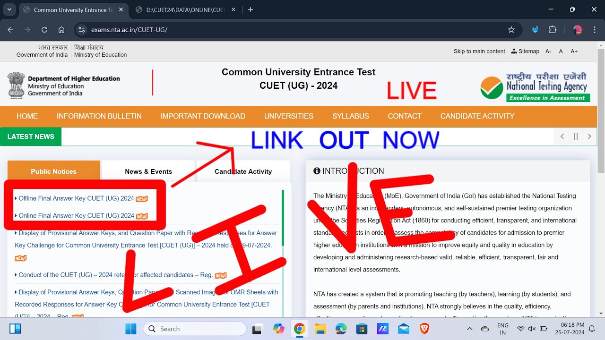Screen dimensions: 605x340
Task: Increase font size with A+ button
Action: point(574,51)
